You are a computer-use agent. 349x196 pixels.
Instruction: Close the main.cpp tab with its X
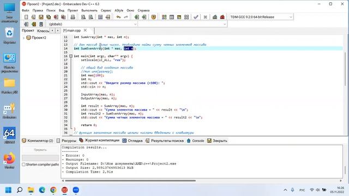click(x=85, y=30)
